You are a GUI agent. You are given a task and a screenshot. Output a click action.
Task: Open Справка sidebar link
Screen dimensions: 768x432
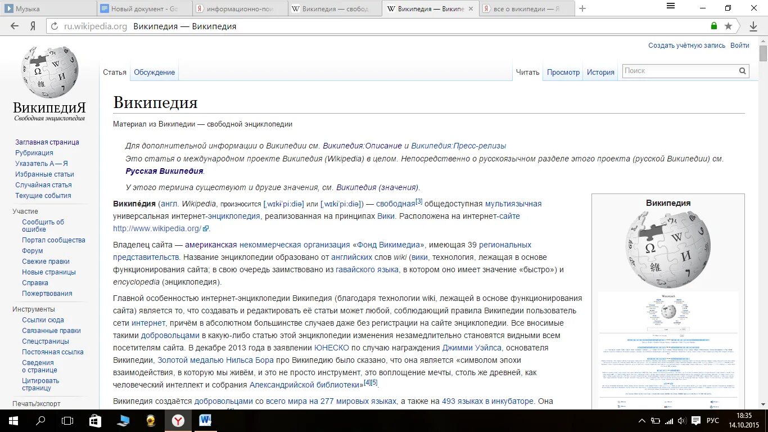click(35, 283)
